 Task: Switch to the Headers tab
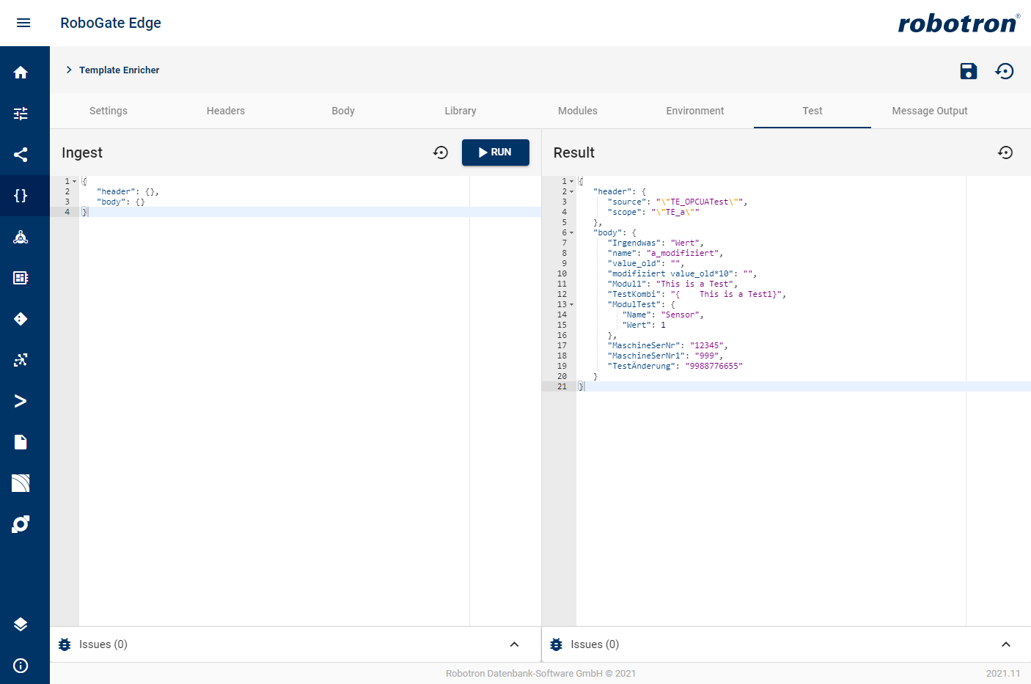[x=226, y=111]
